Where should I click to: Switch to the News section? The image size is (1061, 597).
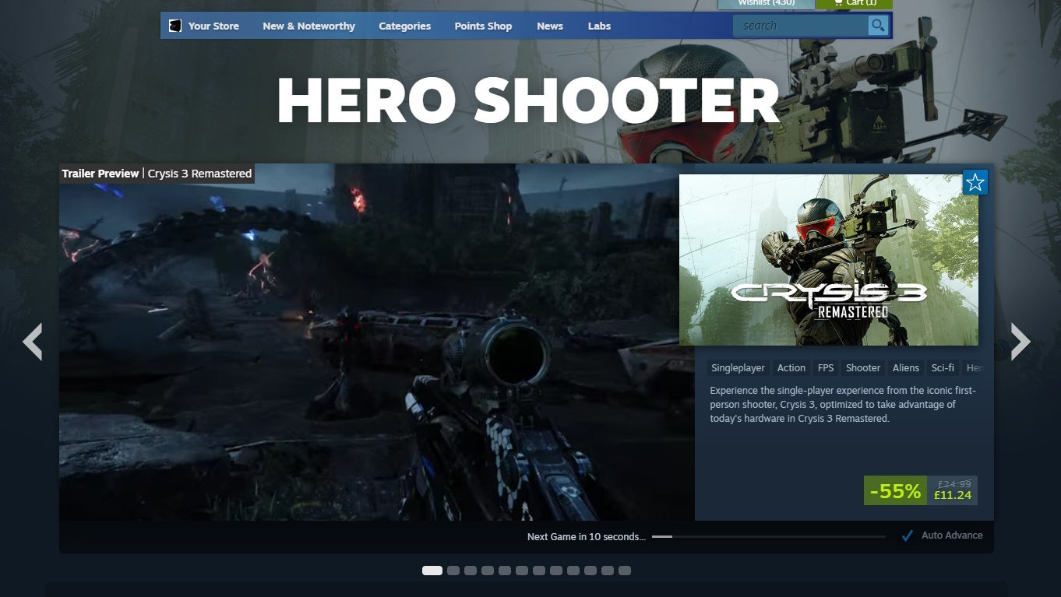click(x=549, y=26)
